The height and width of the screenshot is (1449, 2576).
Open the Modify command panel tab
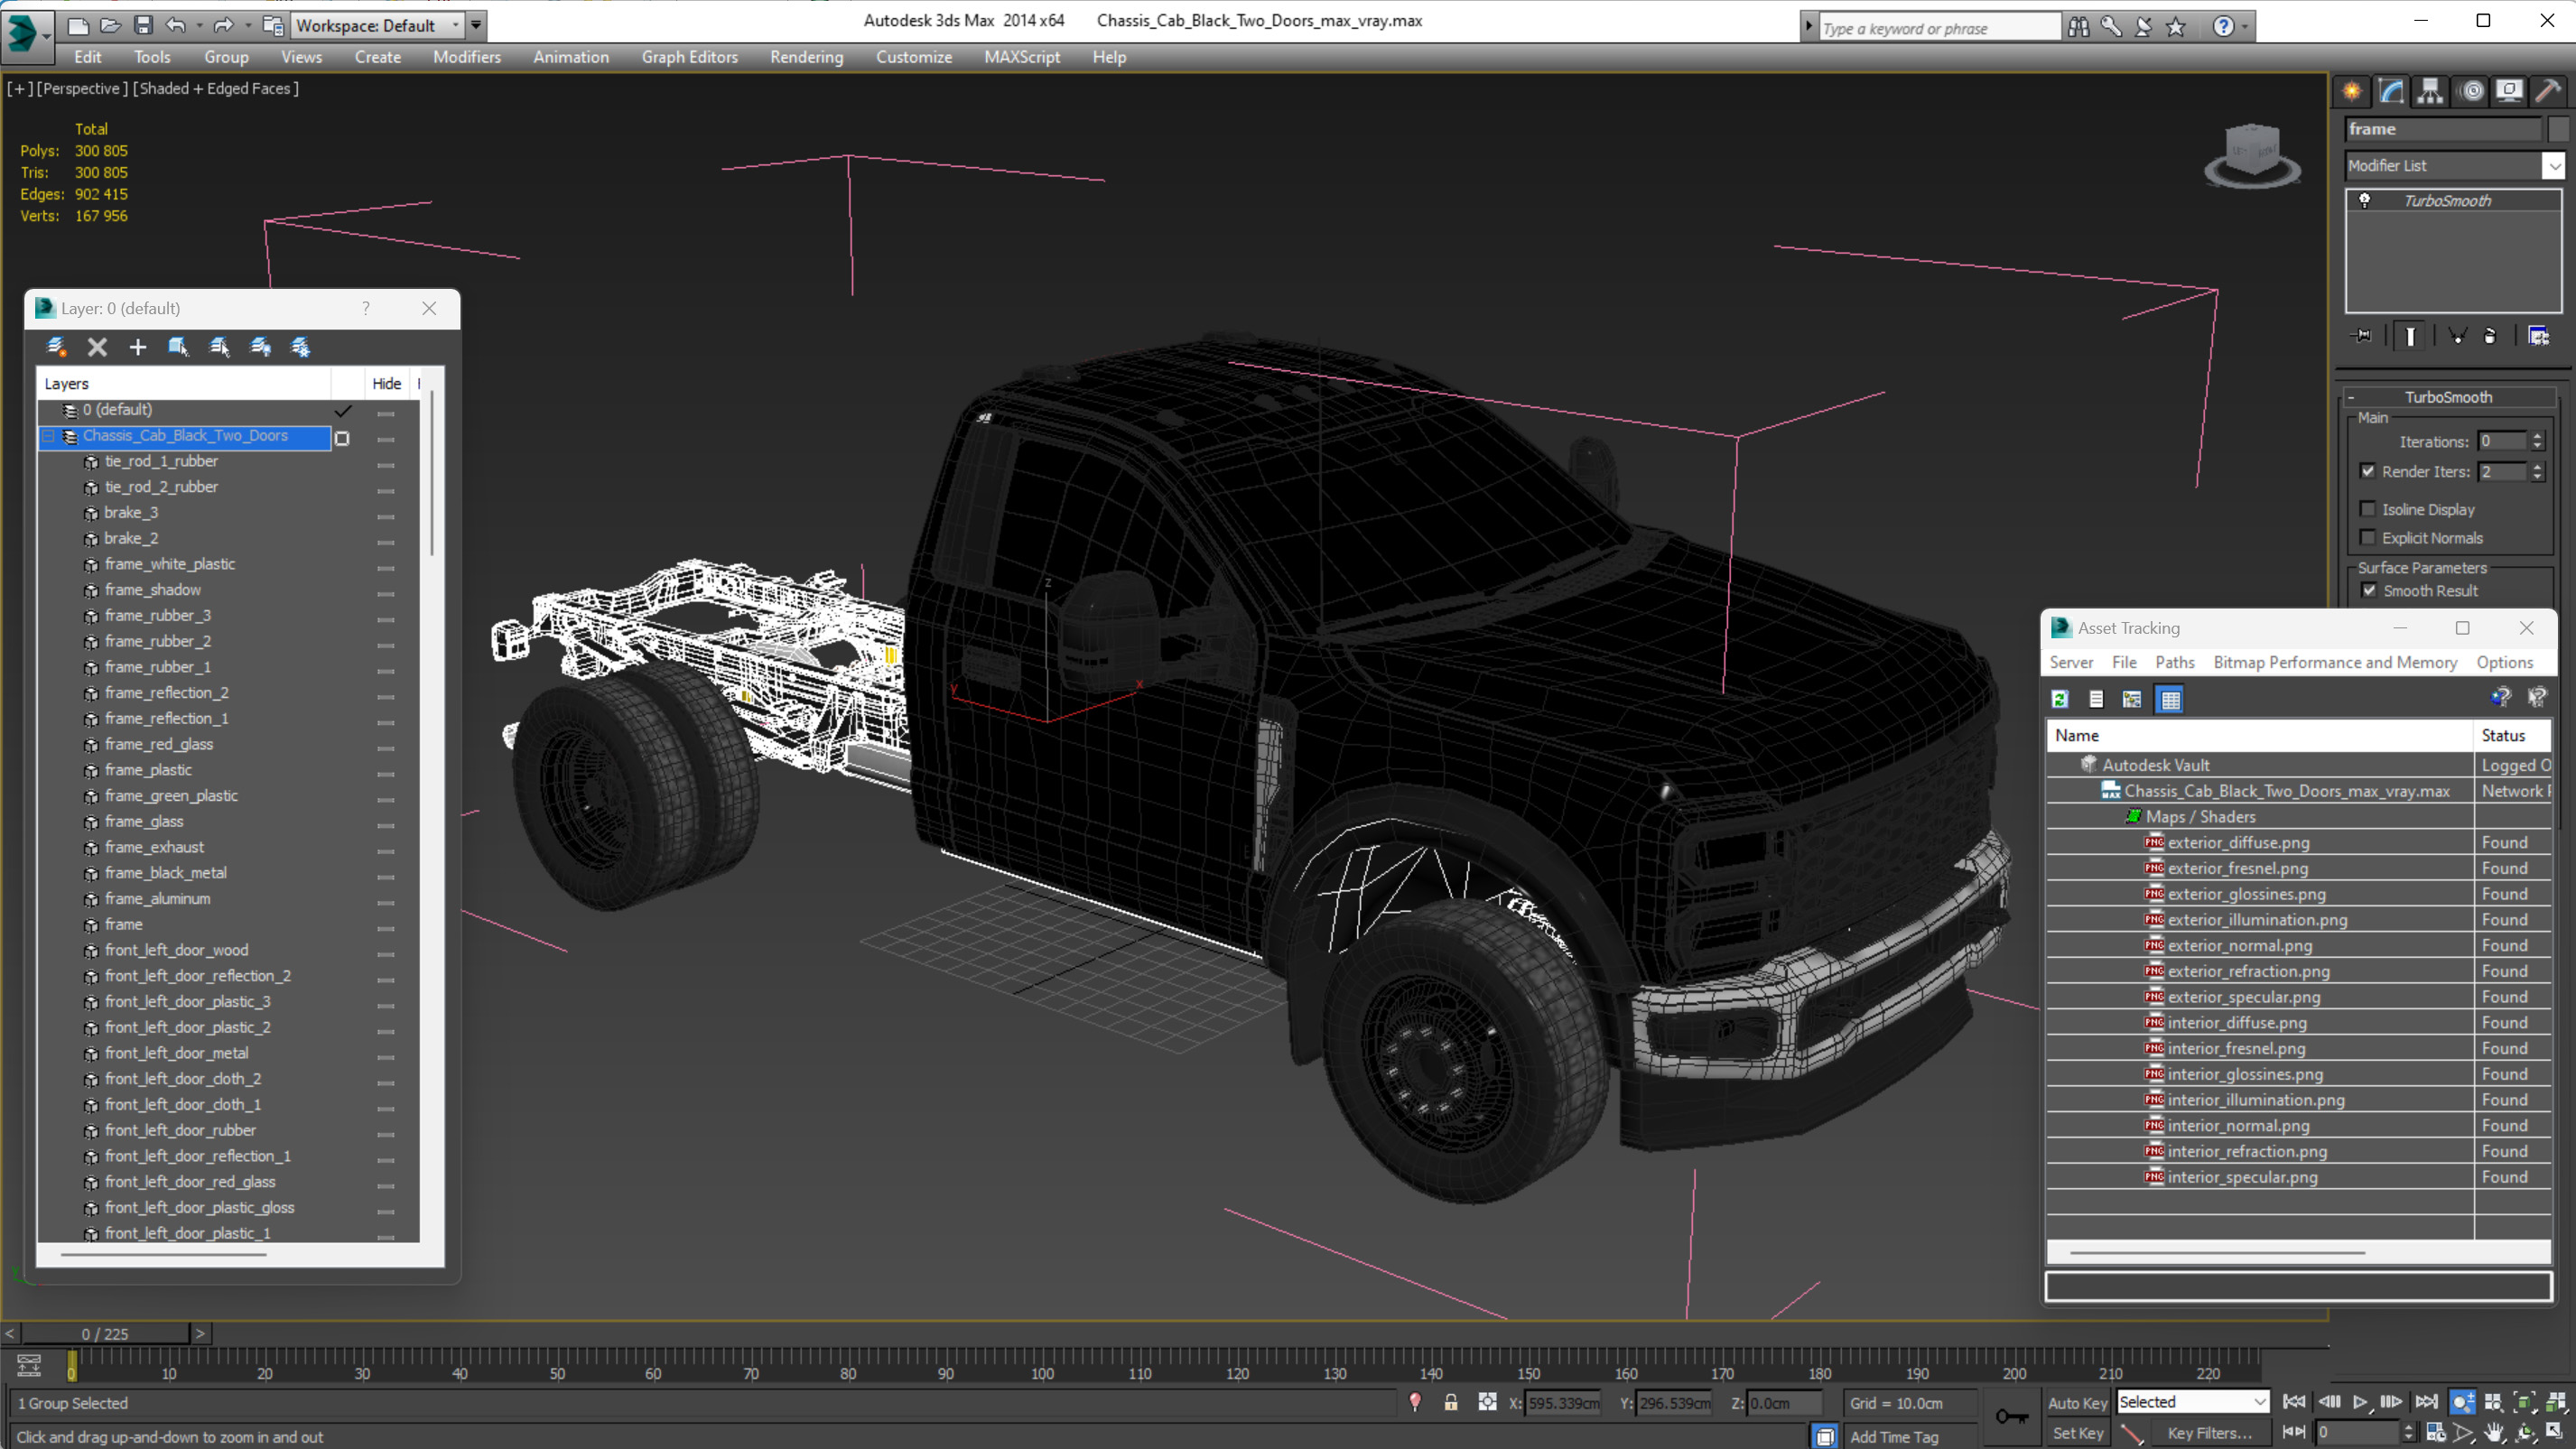[2391, 91]
